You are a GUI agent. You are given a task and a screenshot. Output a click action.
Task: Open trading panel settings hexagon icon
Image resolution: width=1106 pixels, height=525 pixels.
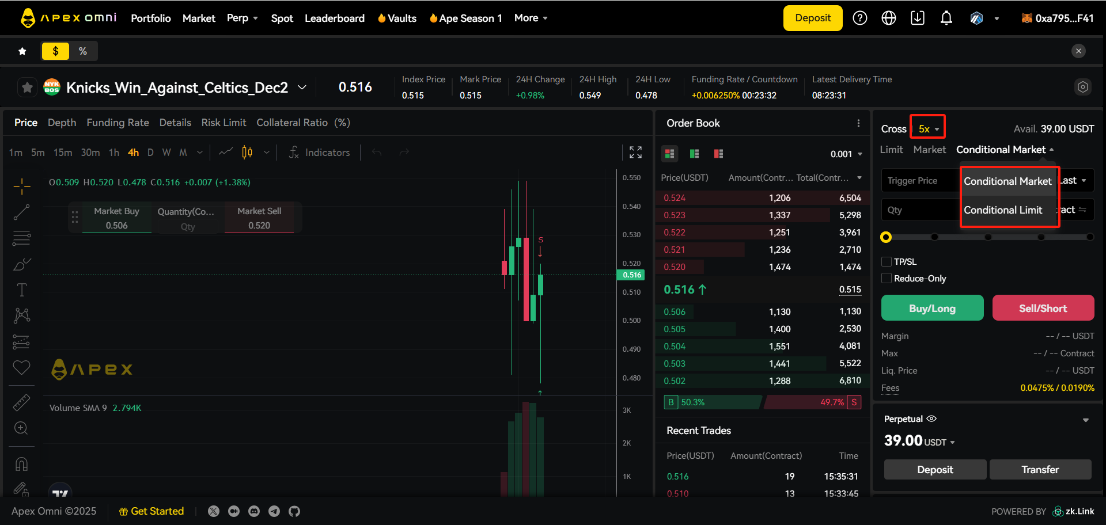1082,87
